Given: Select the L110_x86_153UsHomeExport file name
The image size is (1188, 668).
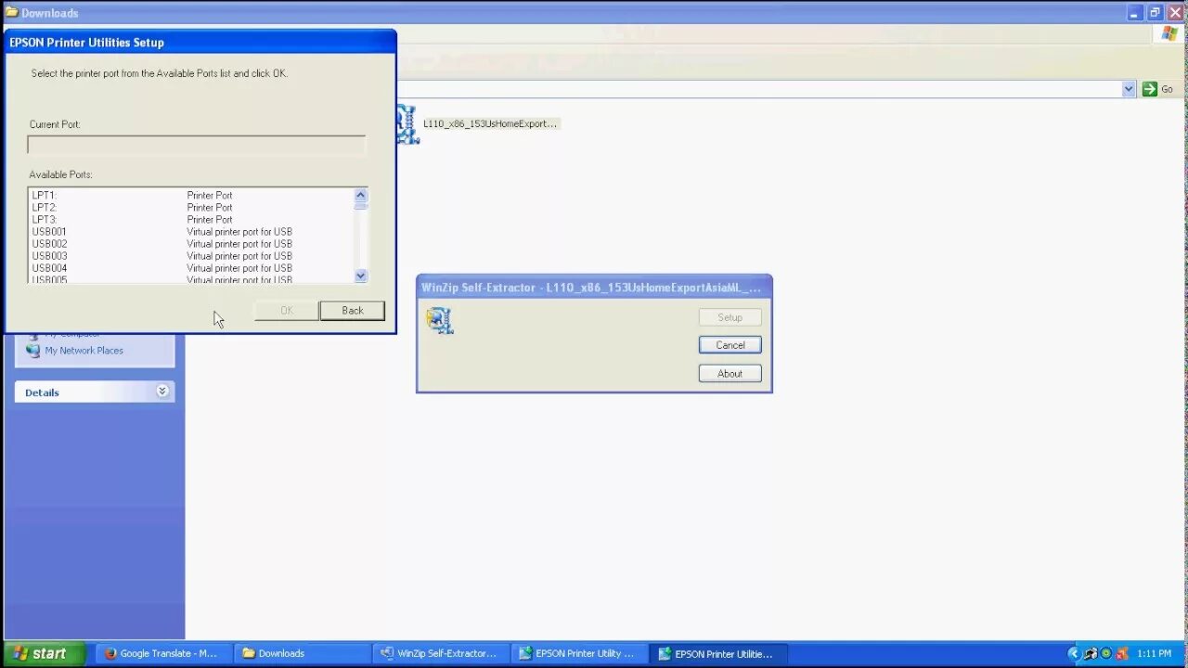Looking at the screenshot, I should click(x=490, y=123).
